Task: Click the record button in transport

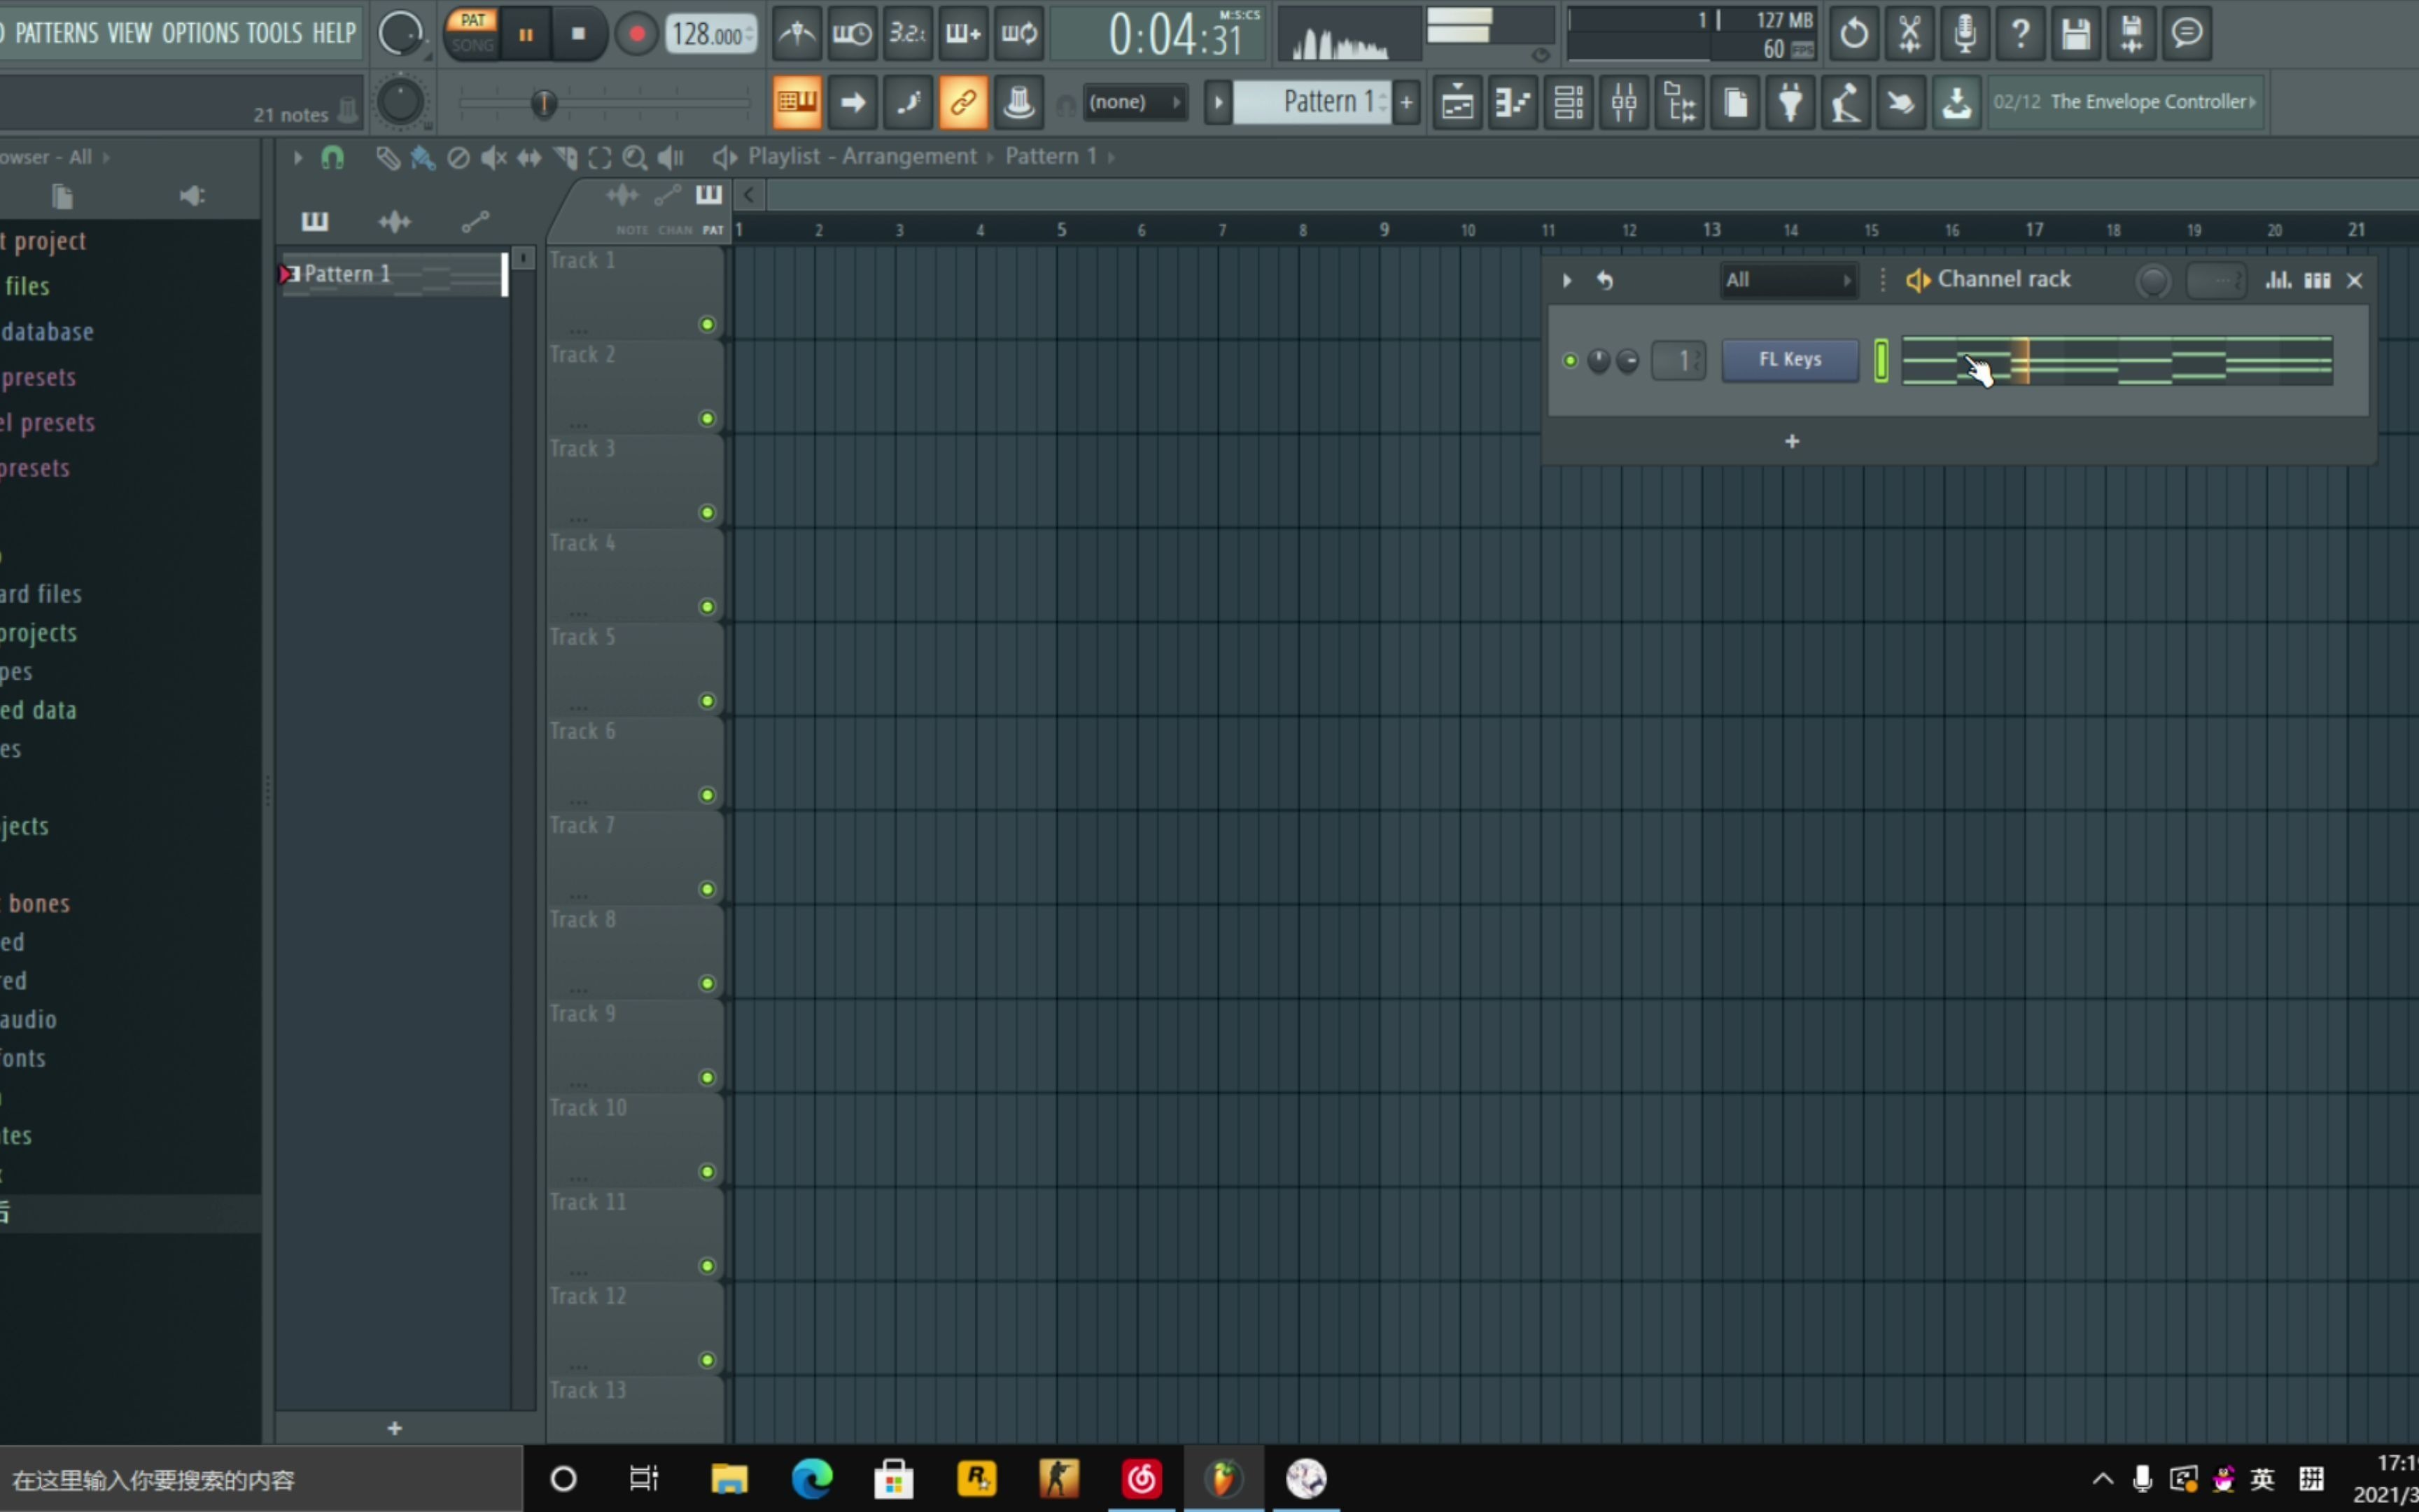Action: point(638,33)
